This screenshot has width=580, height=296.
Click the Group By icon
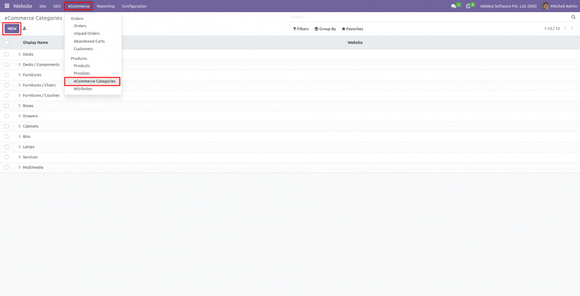tap(317, 28)
